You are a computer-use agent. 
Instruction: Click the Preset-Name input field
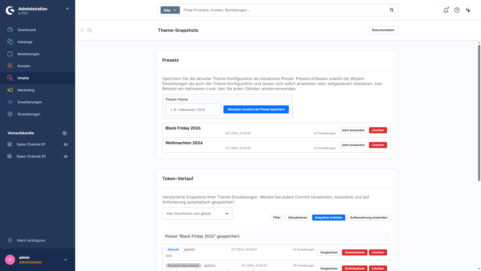click(x=193, y=109)
